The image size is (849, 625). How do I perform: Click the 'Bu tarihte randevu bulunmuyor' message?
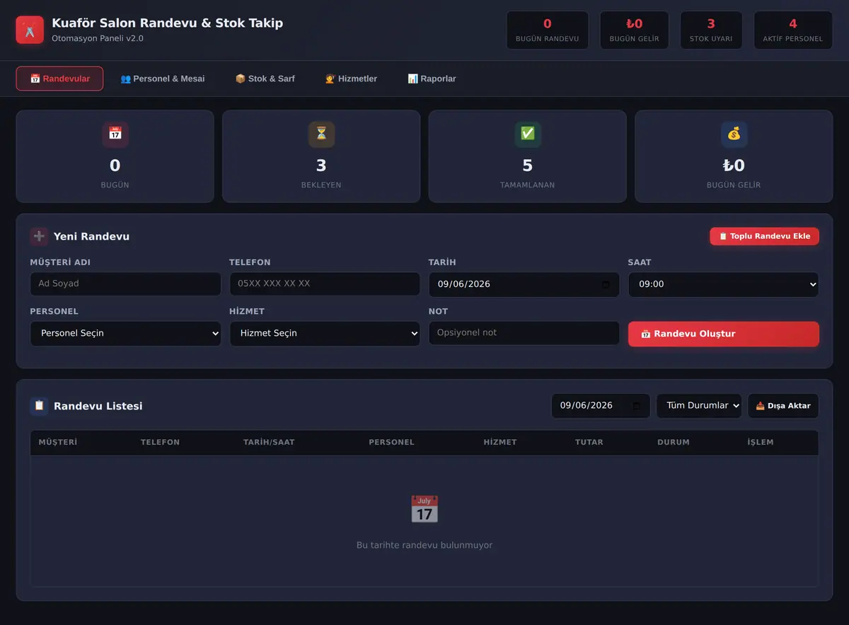[x=424, y=545]
